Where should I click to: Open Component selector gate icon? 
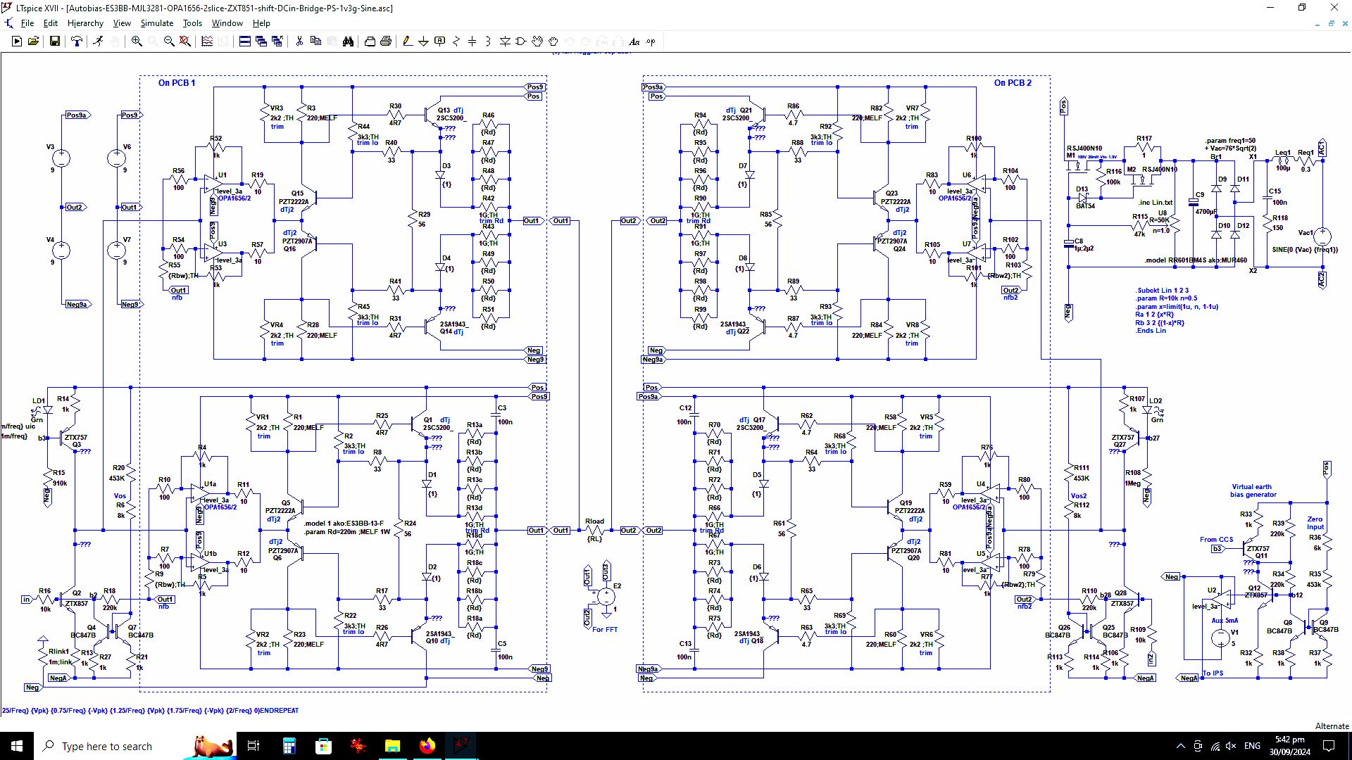pyautogui.click(x=521, y=42)
